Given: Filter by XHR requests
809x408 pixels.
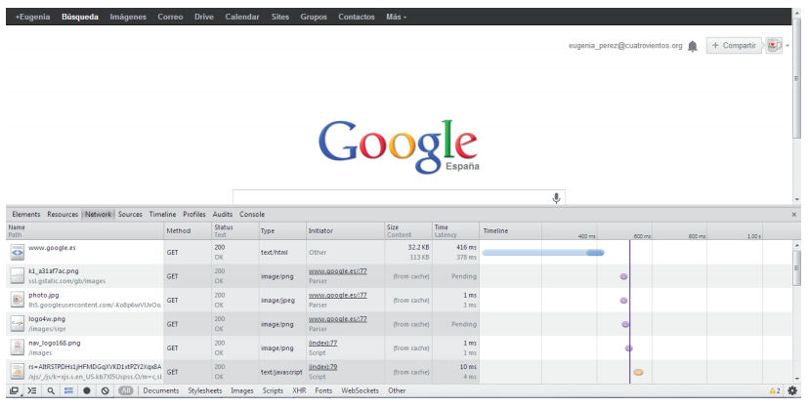Looking at the screenshot, I should pyautogui.click(x=299, y=391).
